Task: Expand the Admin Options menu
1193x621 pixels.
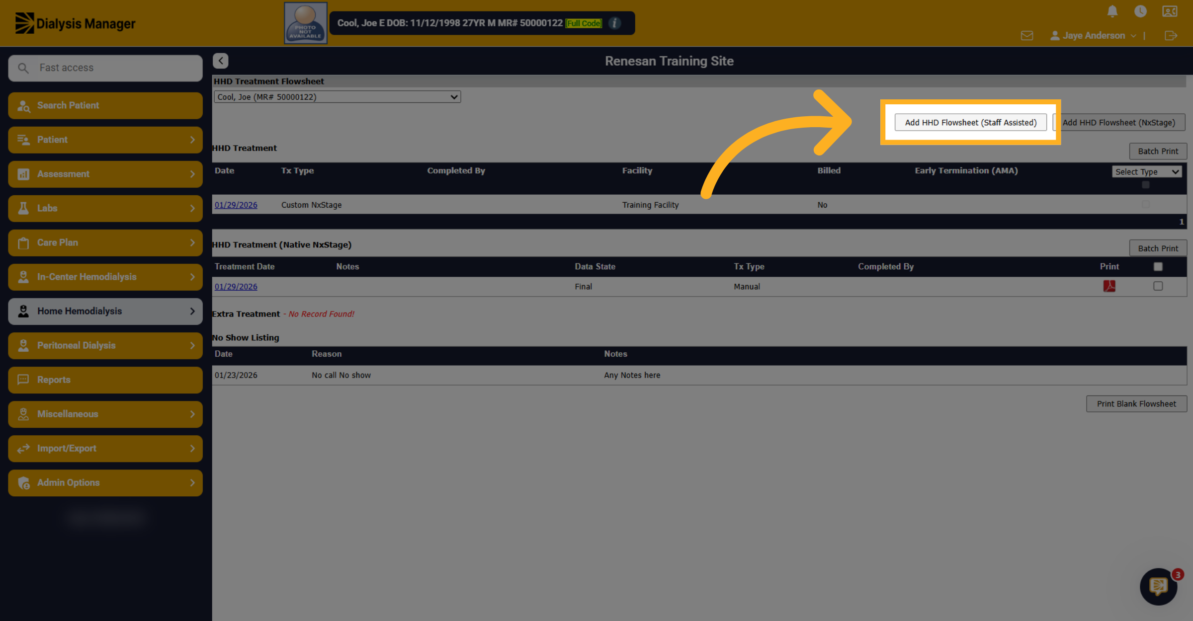Action: point(105,482)
